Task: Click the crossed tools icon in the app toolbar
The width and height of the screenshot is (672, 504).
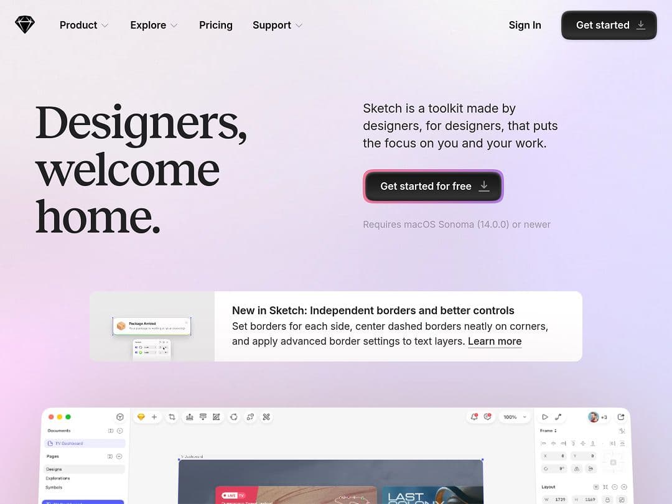Action: pos(266,417)
